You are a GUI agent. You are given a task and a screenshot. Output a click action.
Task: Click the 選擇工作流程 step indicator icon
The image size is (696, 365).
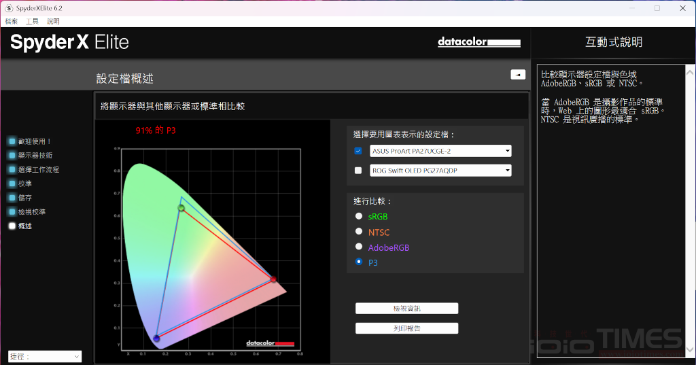[x=12, y=170]
